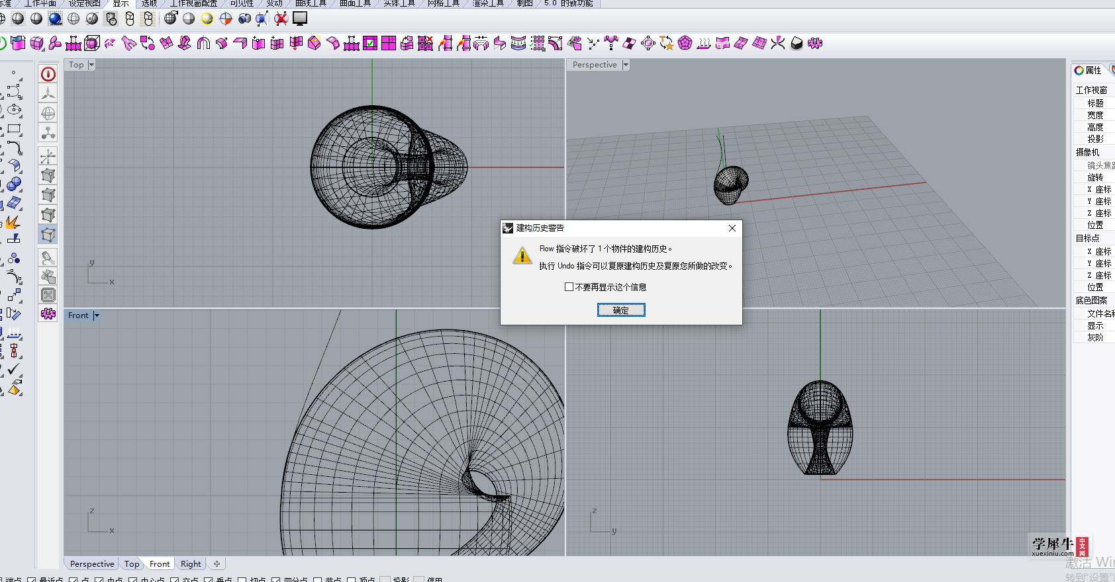Switch to the Top viewport tab
1115x582 pixels.
tap(132, 564)
